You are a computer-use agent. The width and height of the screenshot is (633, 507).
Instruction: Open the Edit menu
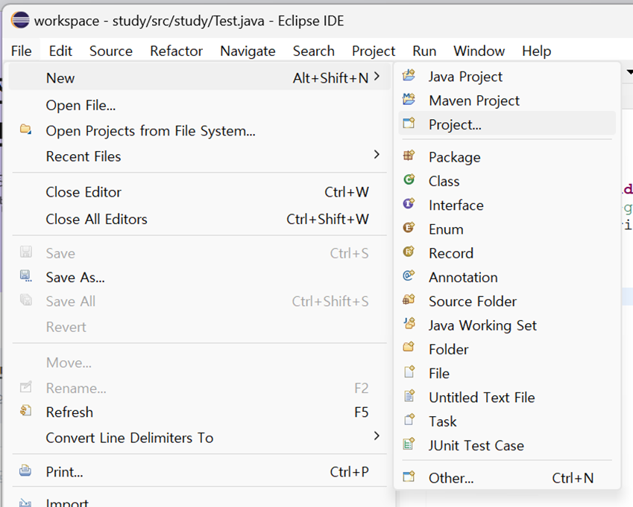pos(60,51)
